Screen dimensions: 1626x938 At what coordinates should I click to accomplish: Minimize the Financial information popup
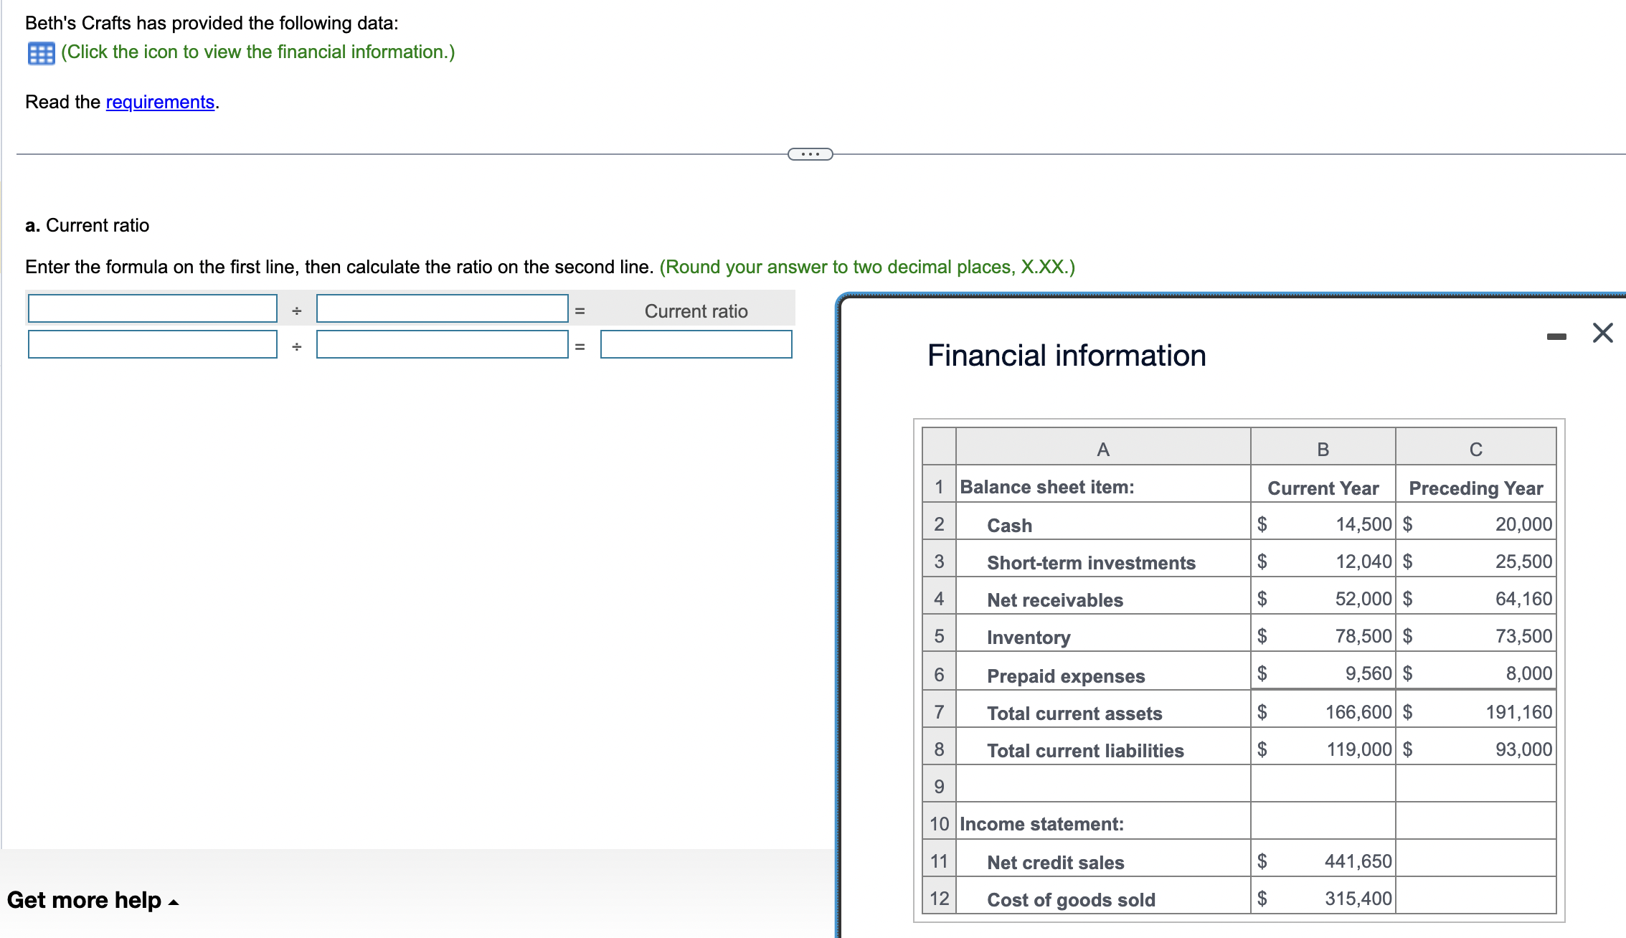point(1556,336)
